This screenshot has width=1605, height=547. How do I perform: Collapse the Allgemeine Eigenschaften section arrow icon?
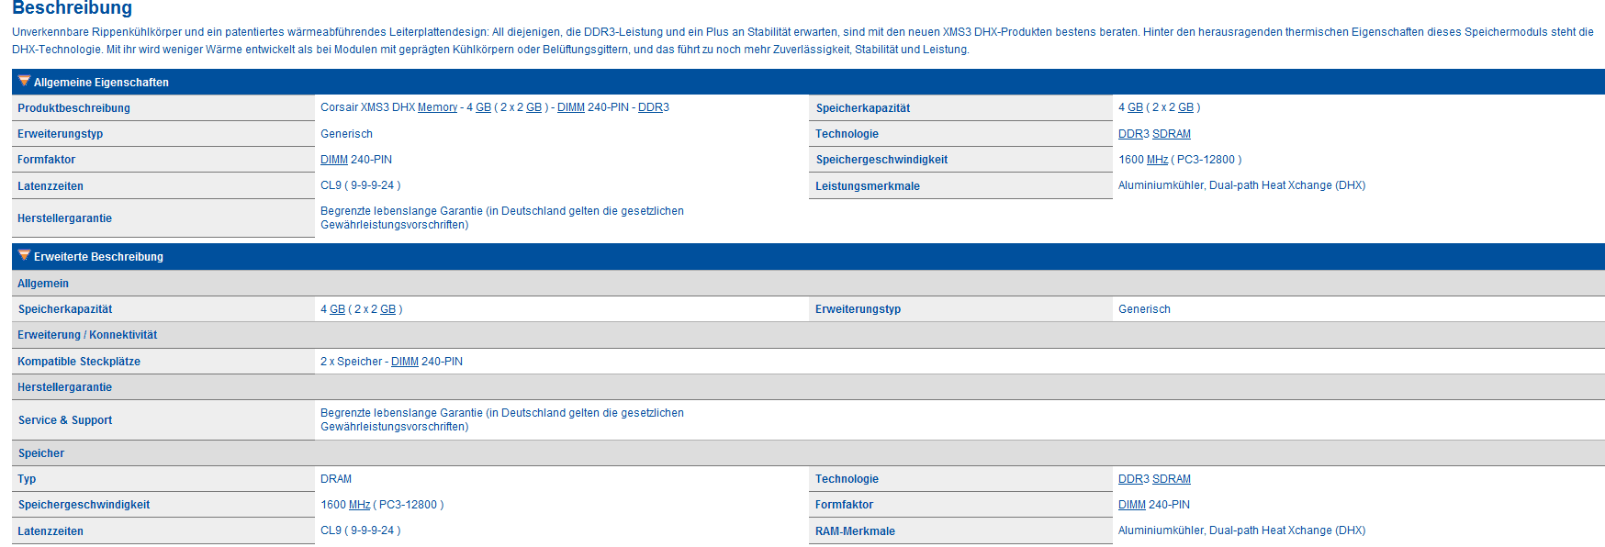coord(24,81)
